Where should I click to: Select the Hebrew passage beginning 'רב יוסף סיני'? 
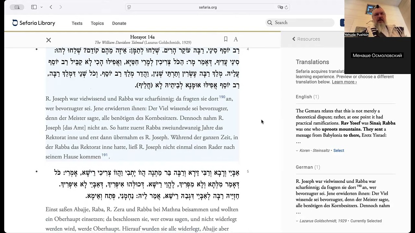pos(144,68)
